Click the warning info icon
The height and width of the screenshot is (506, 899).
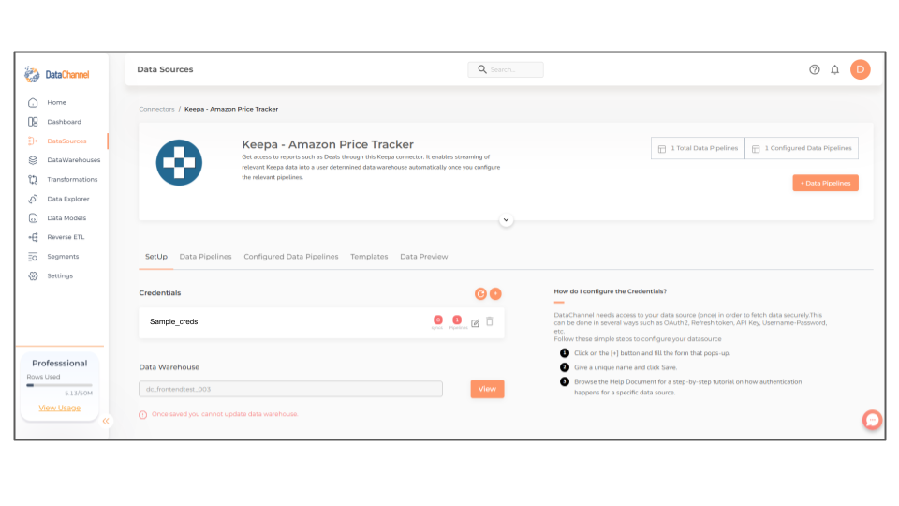pos(142,415)
